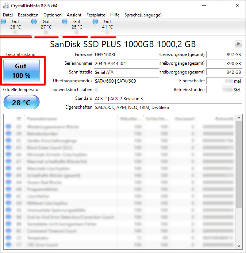This screenshot has height=253, width=246.
Task: Click the scroll up arrow of the SMART list
Action: (239, 118)
